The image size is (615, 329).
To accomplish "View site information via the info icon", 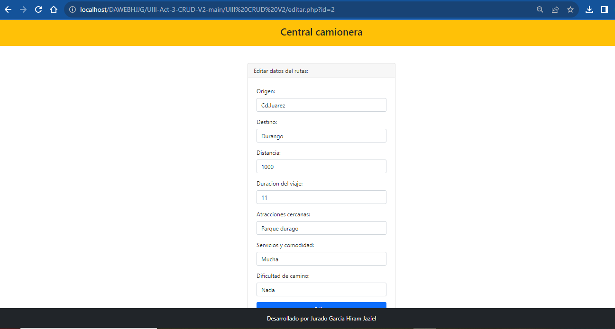I will pos(71,9).
